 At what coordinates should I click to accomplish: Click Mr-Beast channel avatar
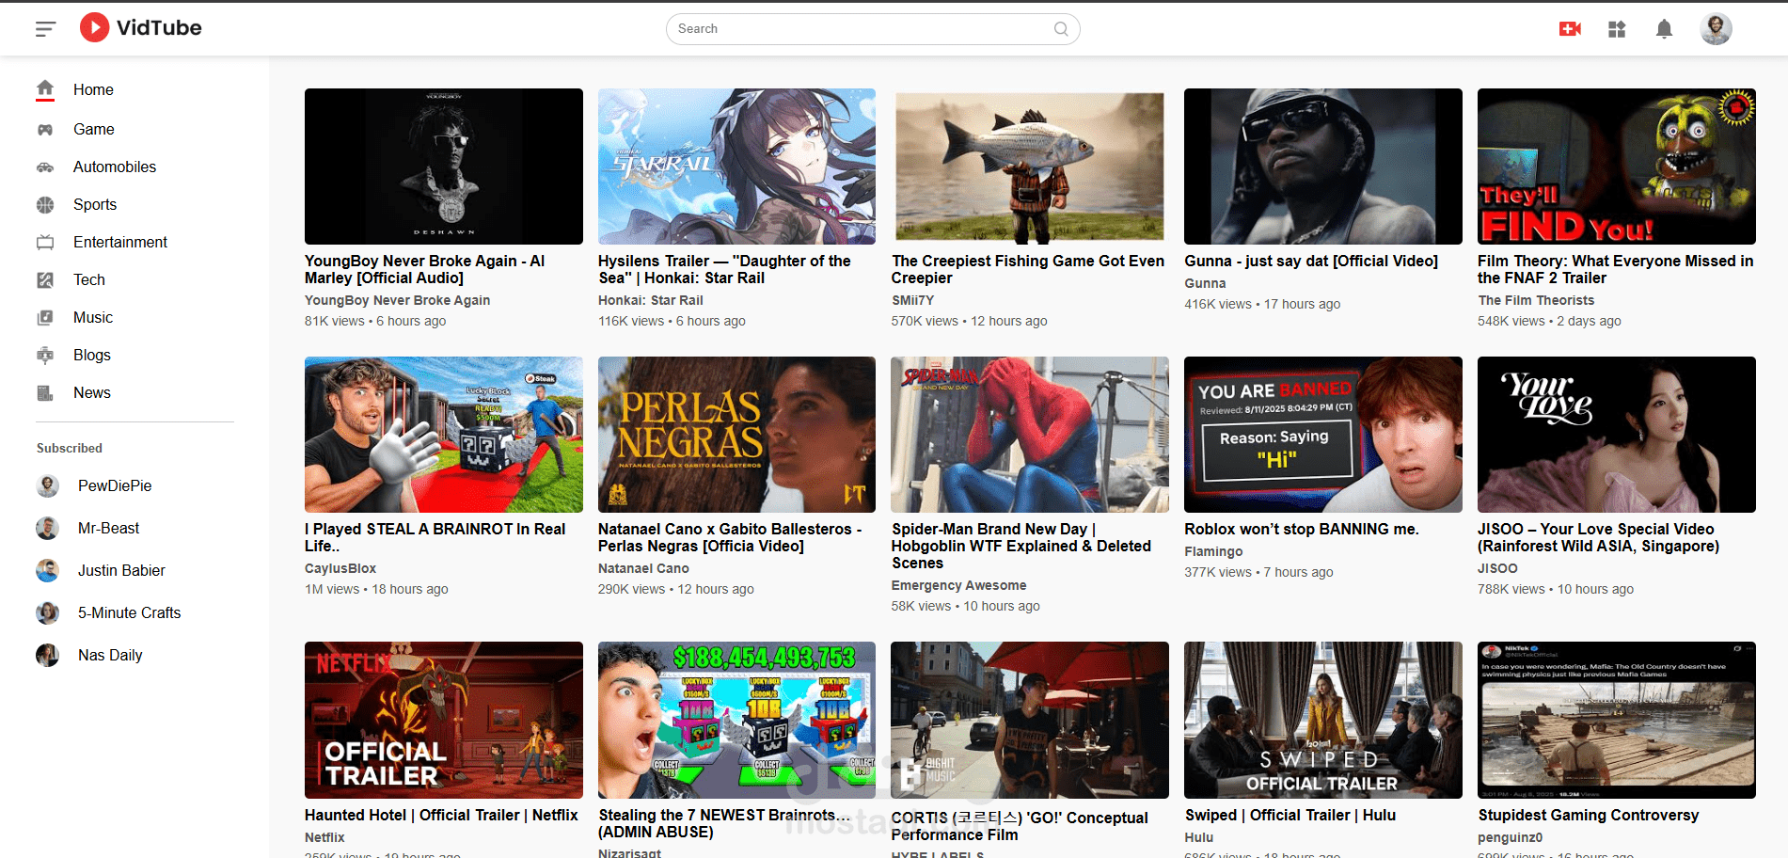click(x=47, y=528)
